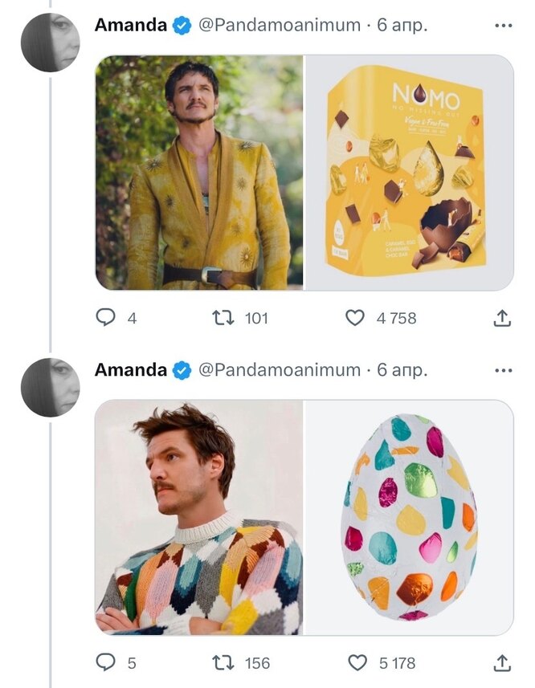Open @Pandamoanimum handle in second tweet

(280, 369)
